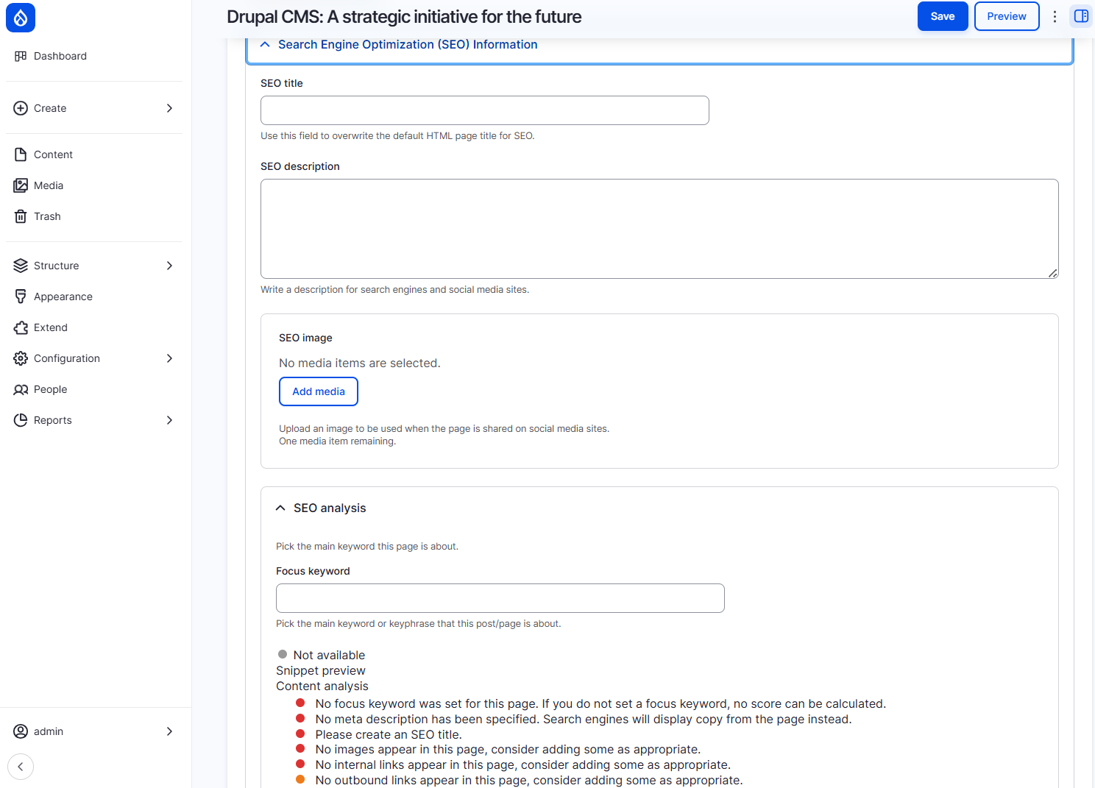Click the People users icon
1095x788 pixels.
coord(21,389)
